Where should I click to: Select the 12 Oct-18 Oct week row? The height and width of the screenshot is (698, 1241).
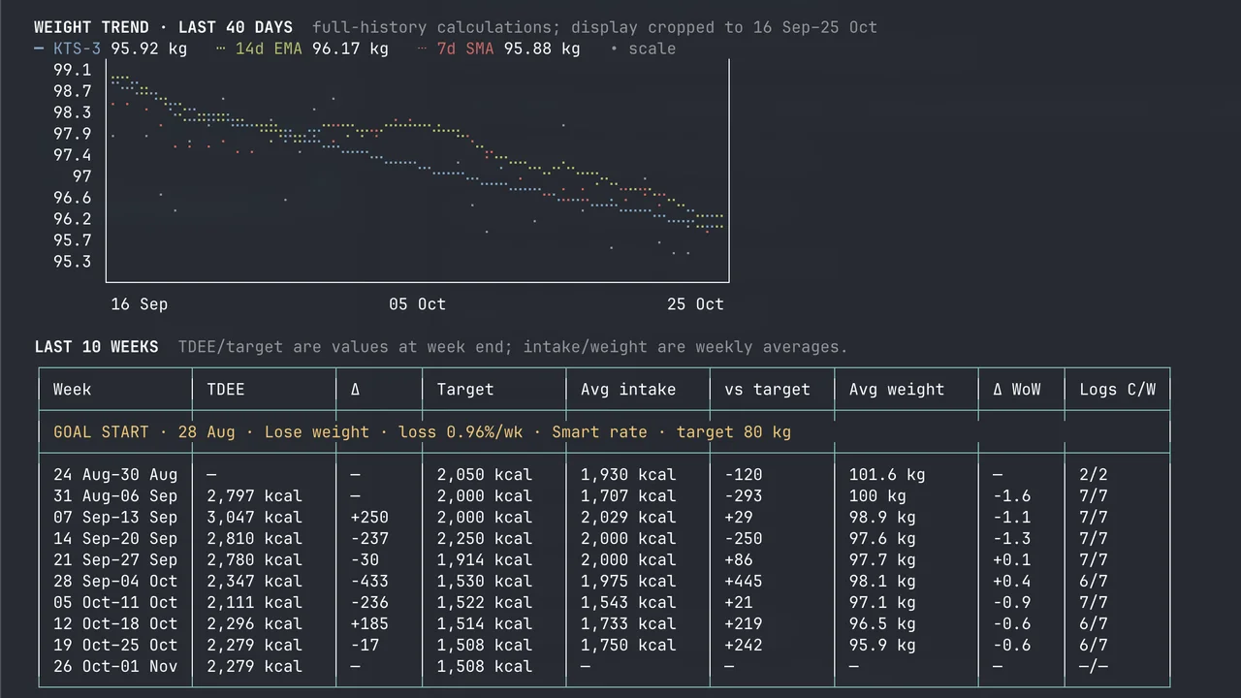[x=604, y=624]
